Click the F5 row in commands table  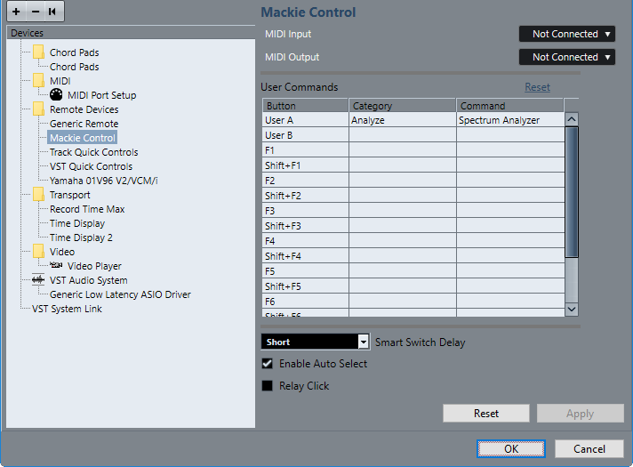(x=413, y=271)
